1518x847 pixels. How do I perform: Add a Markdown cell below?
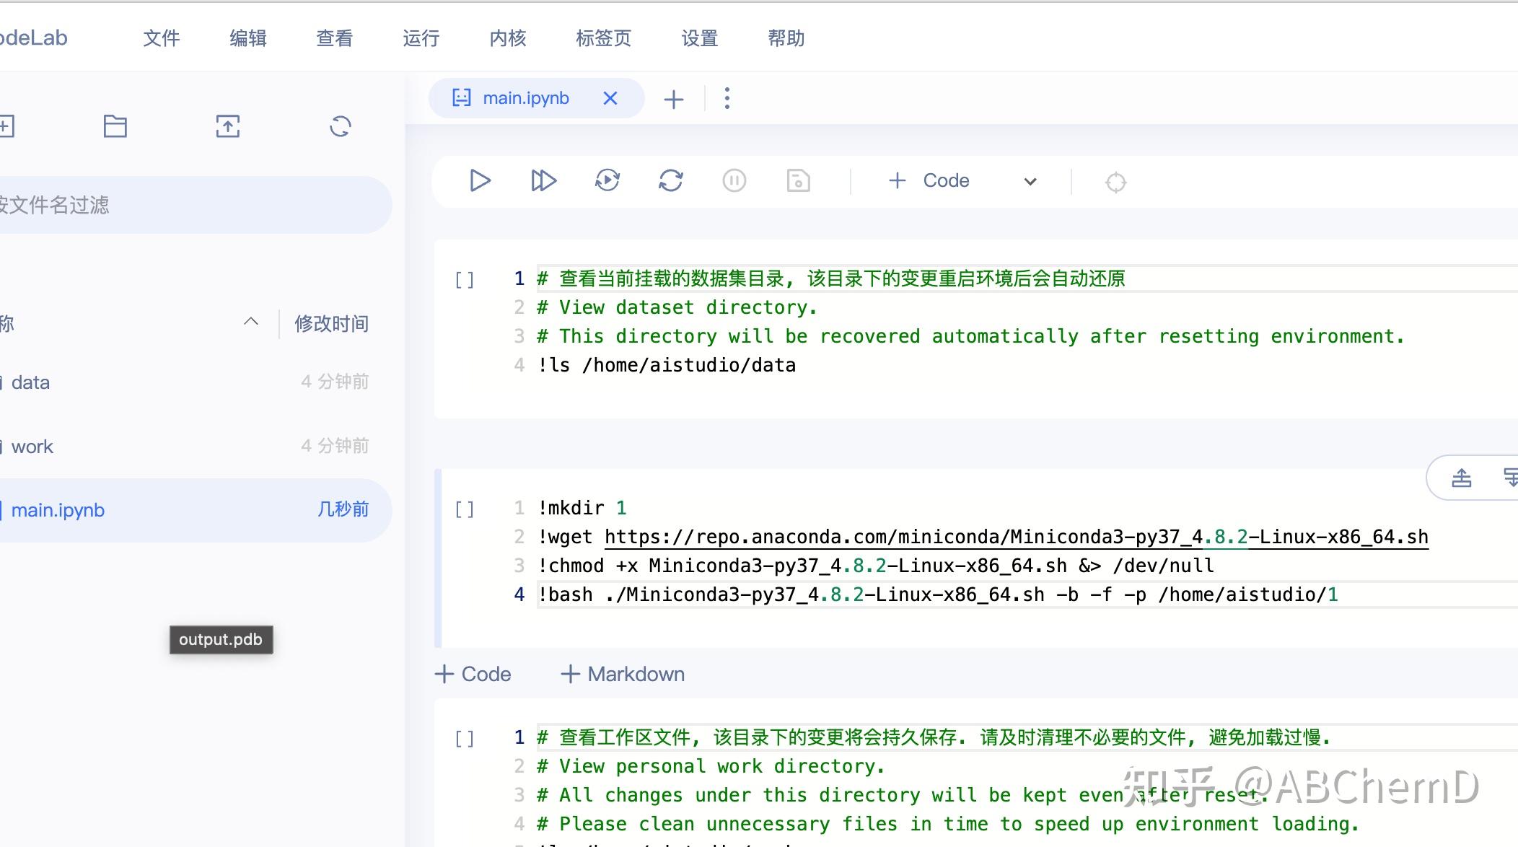click(x=623, y=674)
